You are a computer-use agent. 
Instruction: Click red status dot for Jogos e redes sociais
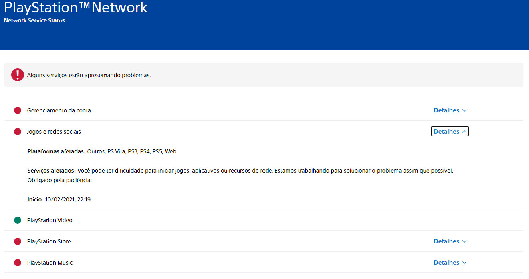click(18, 132)
